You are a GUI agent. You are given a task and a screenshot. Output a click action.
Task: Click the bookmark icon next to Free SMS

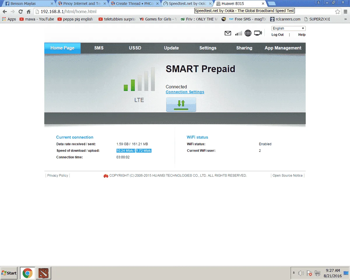pos(224,19)
